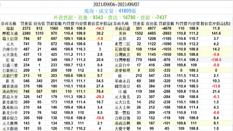Select the 日盛三重 broker name cell

point(10,65)
